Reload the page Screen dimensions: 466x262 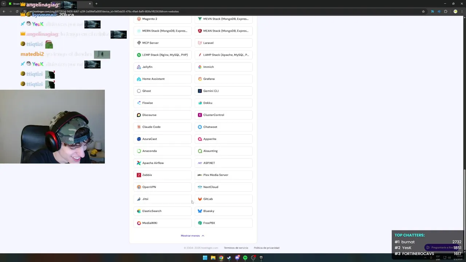[x=17, y=11]
